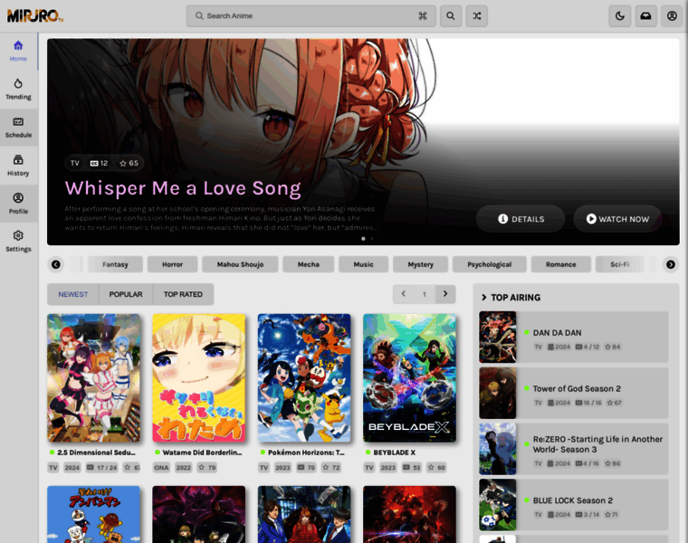Click the Pokémon Horizons title text
This screenshot has width=688, height=543.
click(x=306, y=452)
